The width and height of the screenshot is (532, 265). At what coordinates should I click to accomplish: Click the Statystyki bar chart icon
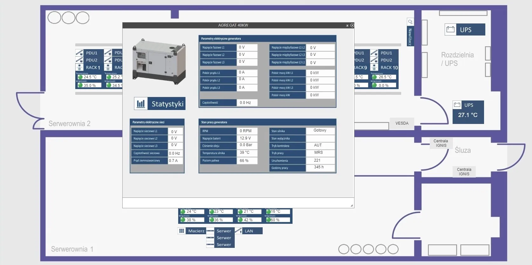(141, 104)
